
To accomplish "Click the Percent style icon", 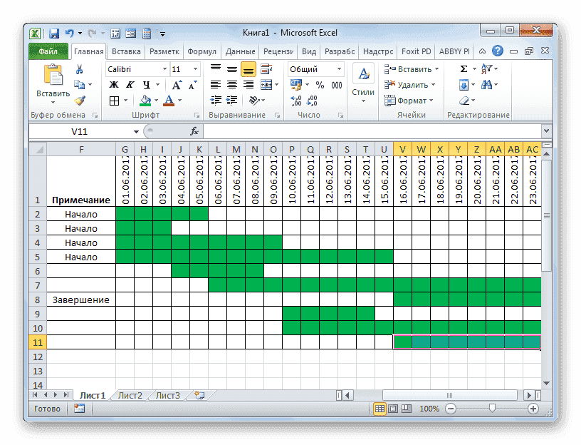I will 319,85.
